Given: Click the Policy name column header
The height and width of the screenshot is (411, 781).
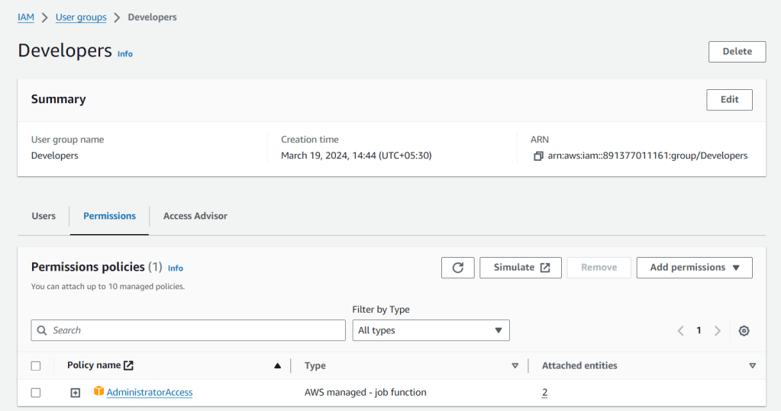Looking at the screenshot, I should [94, 365].
